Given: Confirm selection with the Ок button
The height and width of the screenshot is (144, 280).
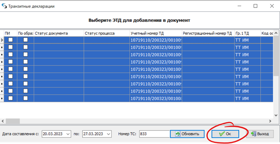Looking at the screenshot, I should tap(225, 134).
